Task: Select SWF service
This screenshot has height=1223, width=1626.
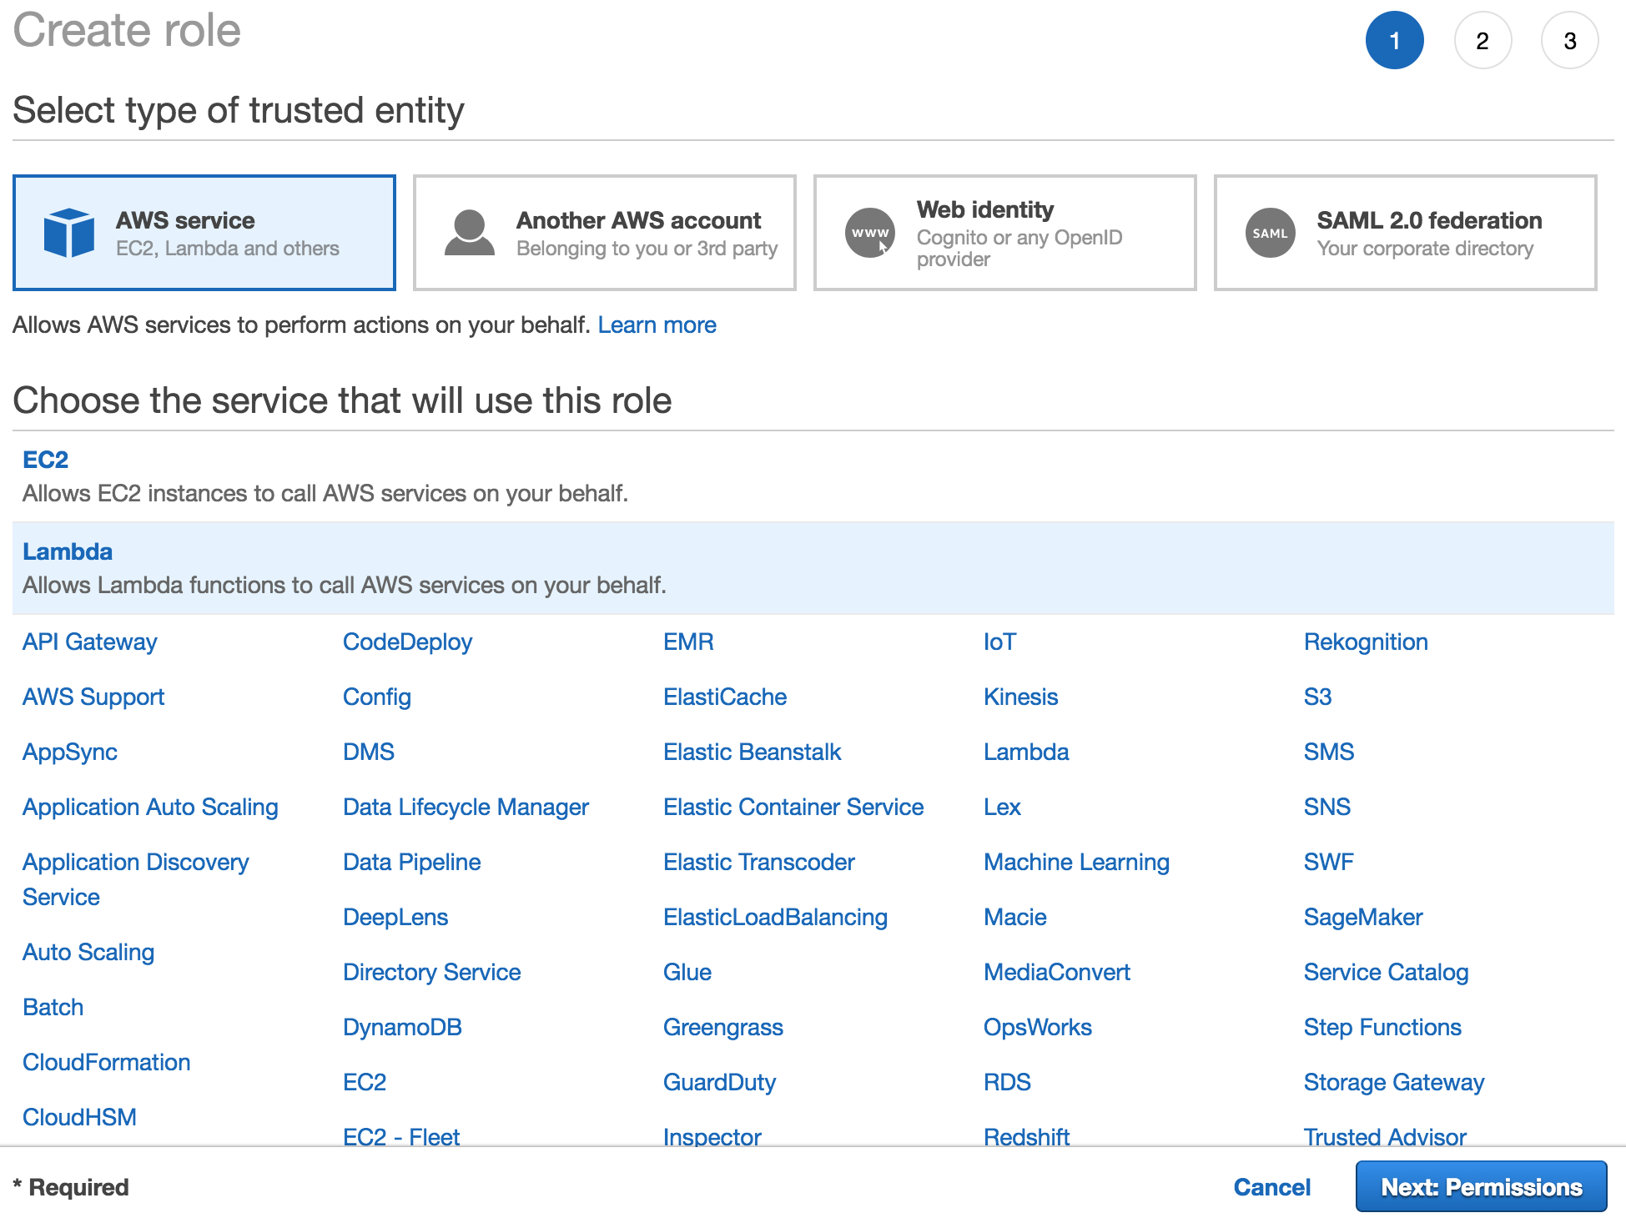Action: pos(1328,862)
